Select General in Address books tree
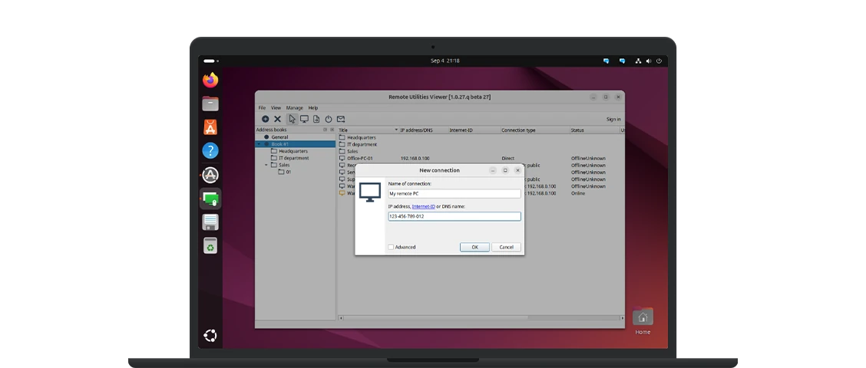The image size is (866, 368). (x=279, y=137)
